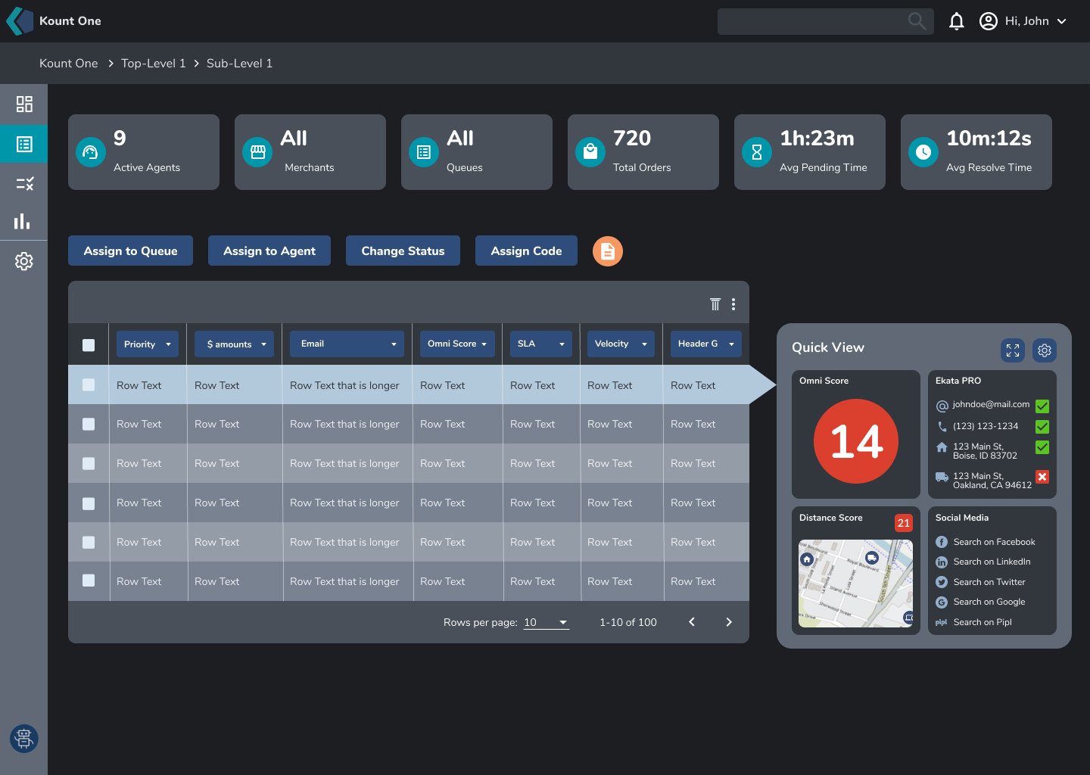Screen dimensions: 1090x775
Task: Click the red Distance Score 21 badge
Action: [904, 523]
